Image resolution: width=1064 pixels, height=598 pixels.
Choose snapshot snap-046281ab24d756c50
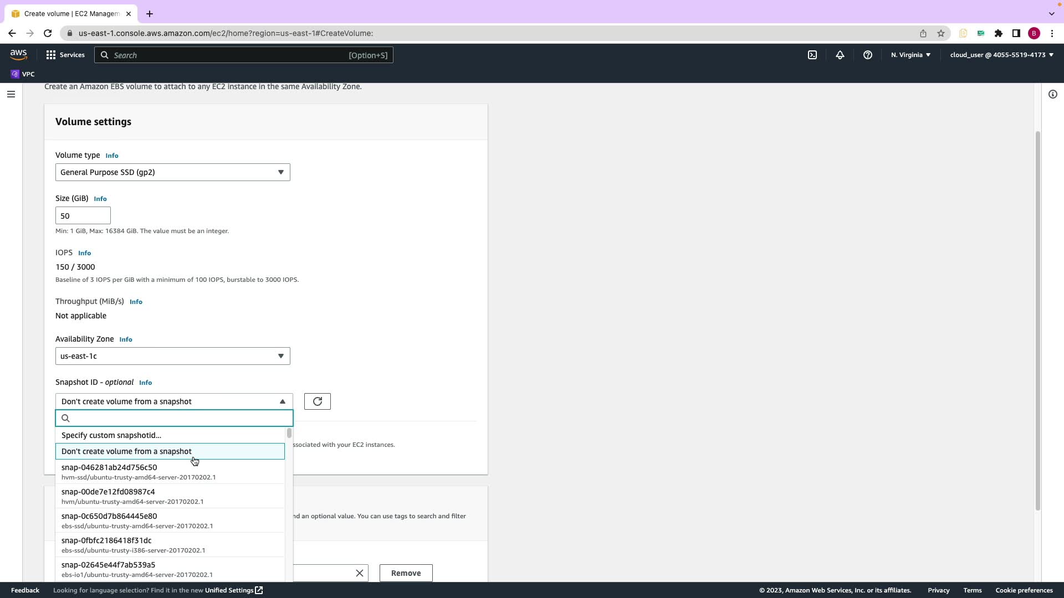coord(139,472)
